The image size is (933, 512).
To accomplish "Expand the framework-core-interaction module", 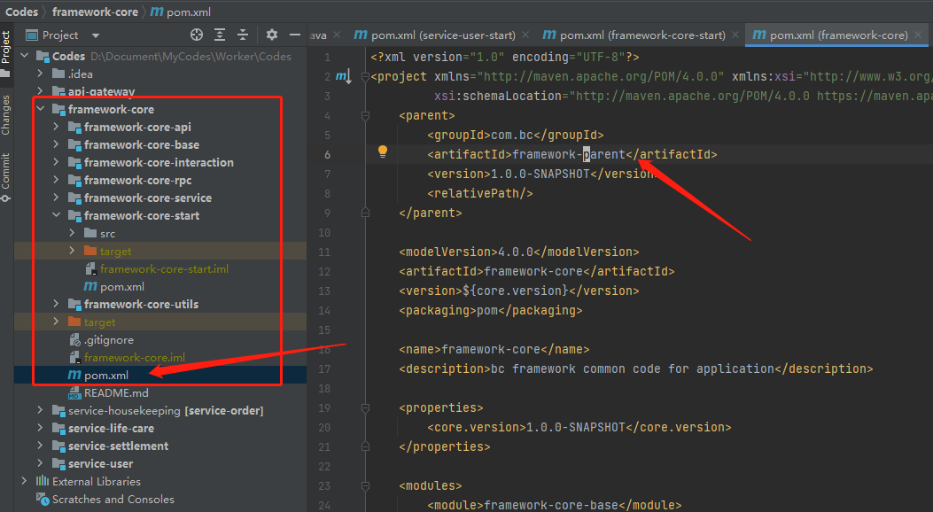I will click(x=56, y=162).
